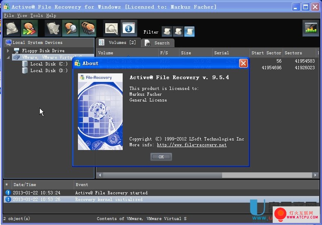Click the app icon in title bar

6,7
